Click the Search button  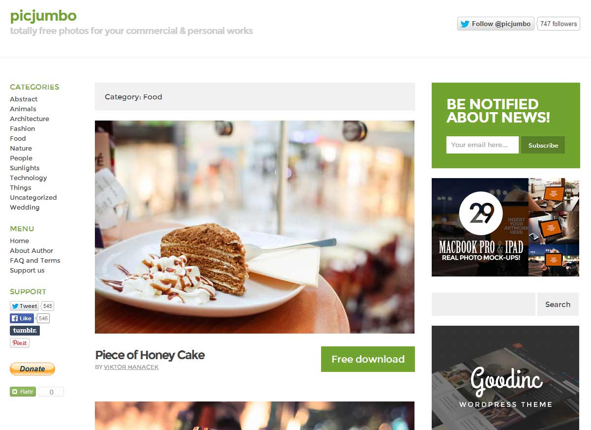(x=558, y=304)
